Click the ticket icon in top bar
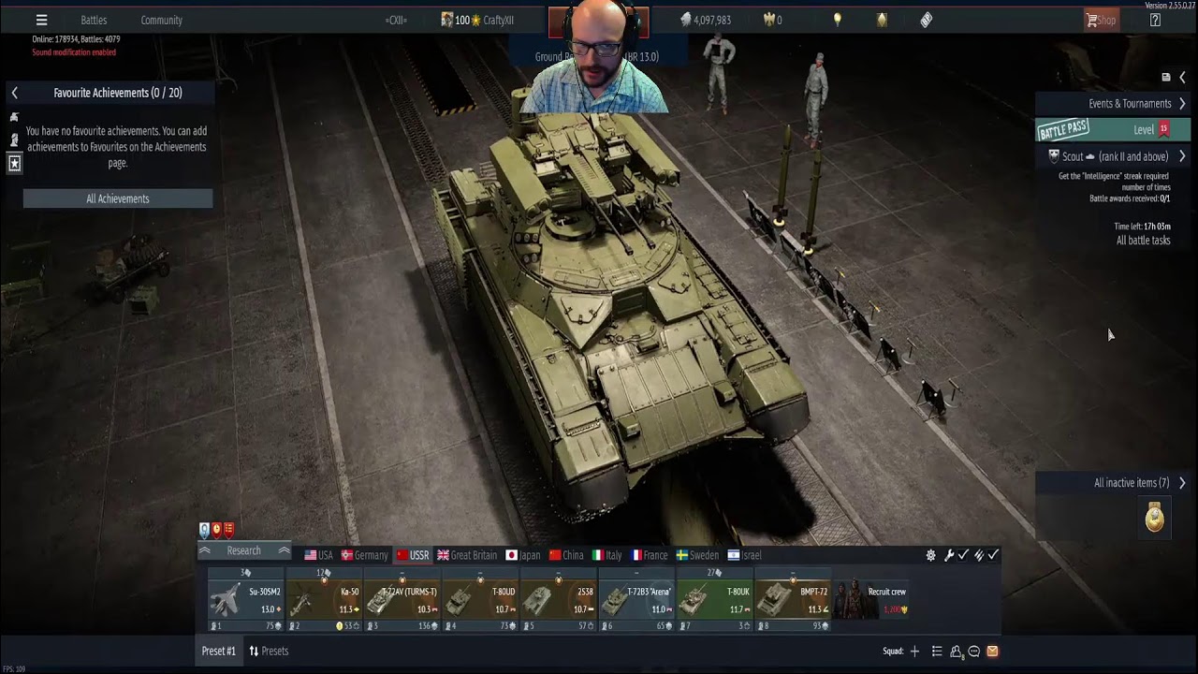 click(926, 20)
